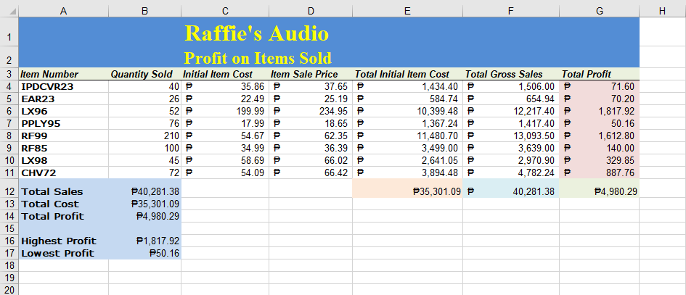Select the Quantity Sold header cell

coord(144,74)
